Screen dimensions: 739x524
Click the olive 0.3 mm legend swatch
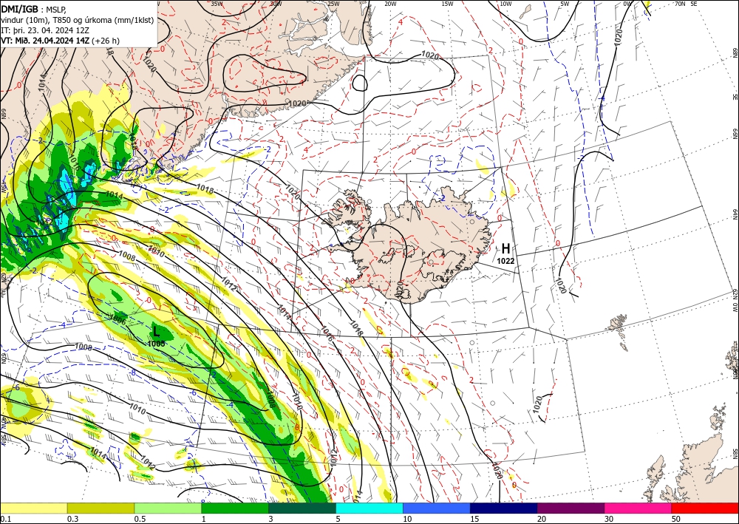click(x=101, y=508)
